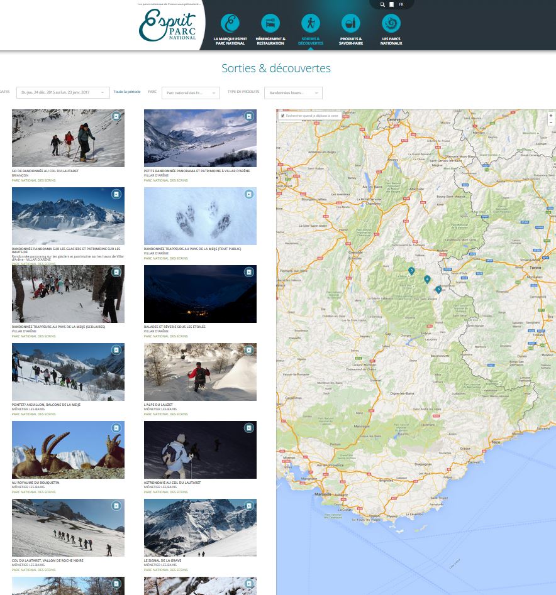
Task: Open L'Alpe du Lauzet snowshoer photo
Action: [x=200, y=372]
